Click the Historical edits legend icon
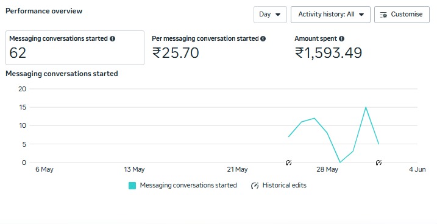This screenshot has width=437, height=224. 255,186
